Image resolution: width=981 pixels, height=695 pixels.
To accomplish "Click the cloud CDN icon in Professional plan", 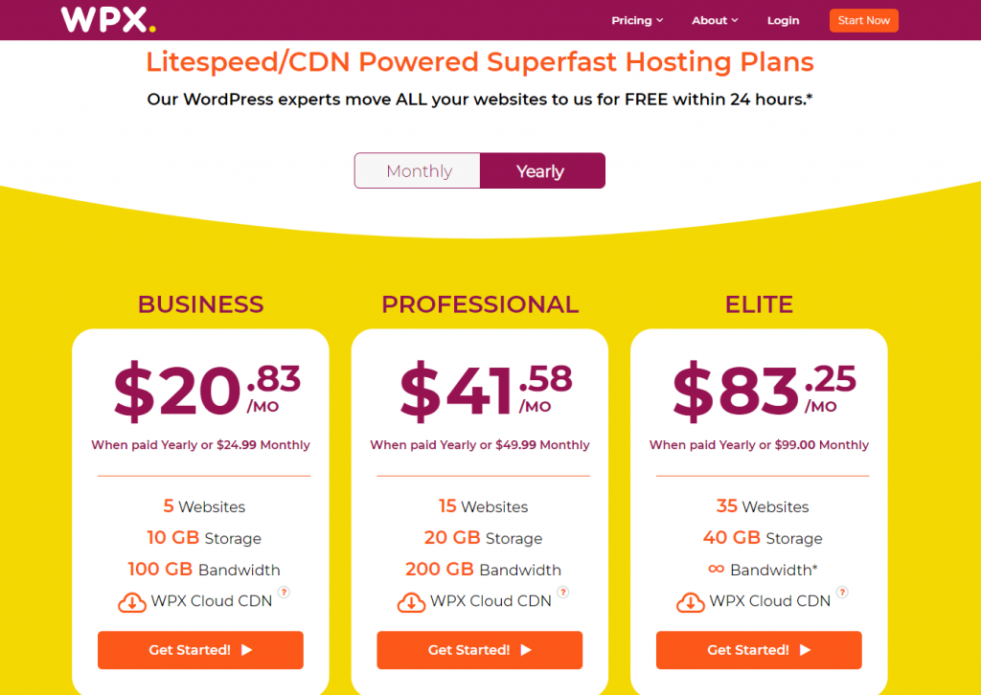I will click(x=411, y=602).
